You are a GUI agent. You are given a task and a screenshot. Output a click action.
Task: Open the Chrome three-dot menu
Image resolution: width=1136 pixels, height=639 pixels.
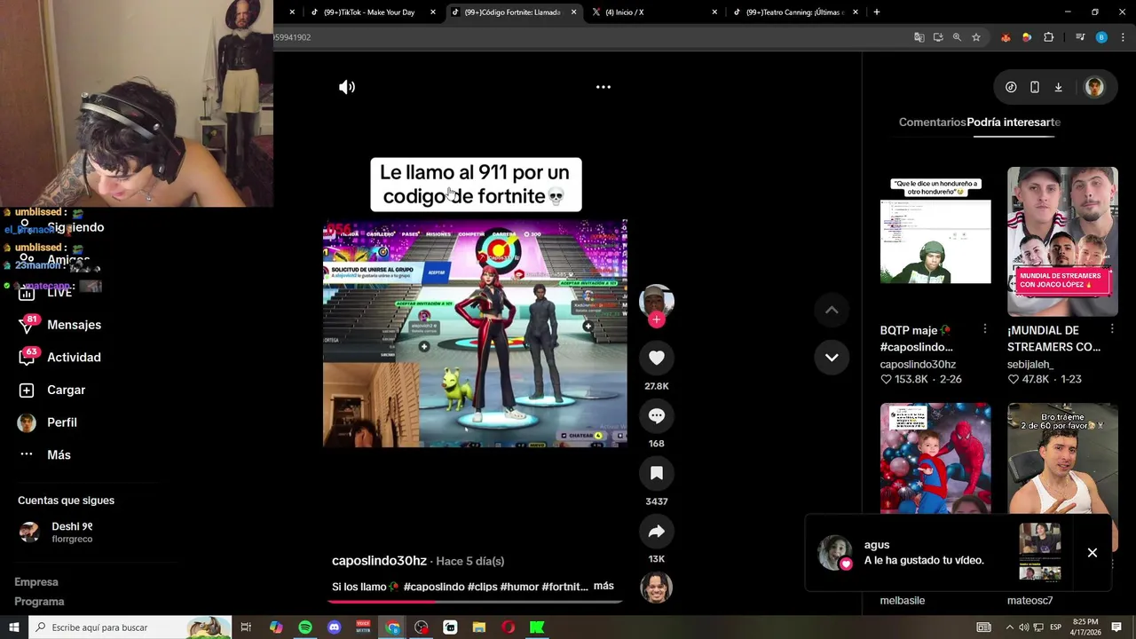[x=1121, y=37]
